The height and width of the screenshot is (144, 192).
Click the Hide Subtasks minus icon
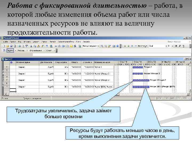135,46
